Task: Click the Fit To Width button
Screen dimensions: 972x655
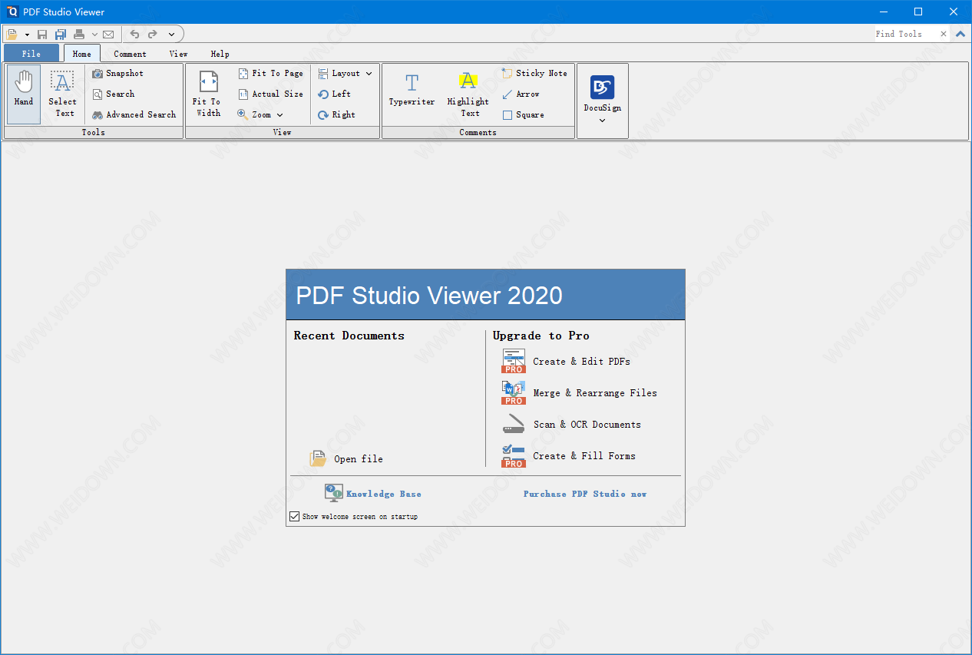Action: pos(208,94)
